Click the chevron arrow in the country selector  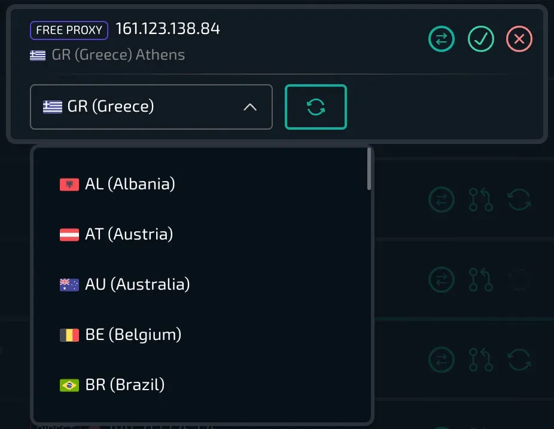(x=250, y=107)
